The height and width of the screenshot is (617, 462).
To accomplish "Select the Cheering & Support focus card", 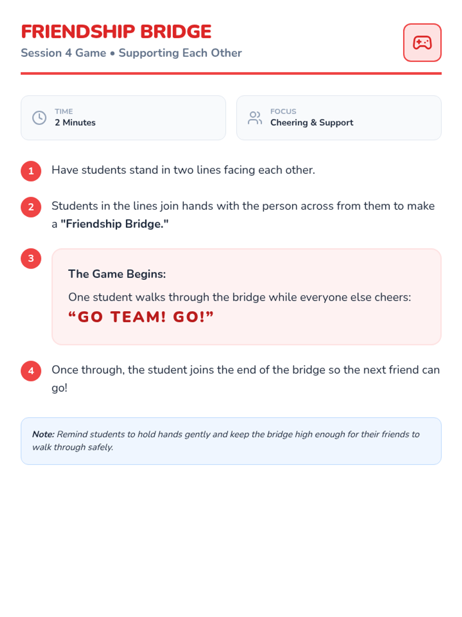I will point(339,118).
